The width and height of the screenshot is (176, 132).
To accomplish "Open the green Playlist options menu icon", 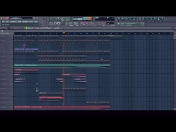I will 26,28.
